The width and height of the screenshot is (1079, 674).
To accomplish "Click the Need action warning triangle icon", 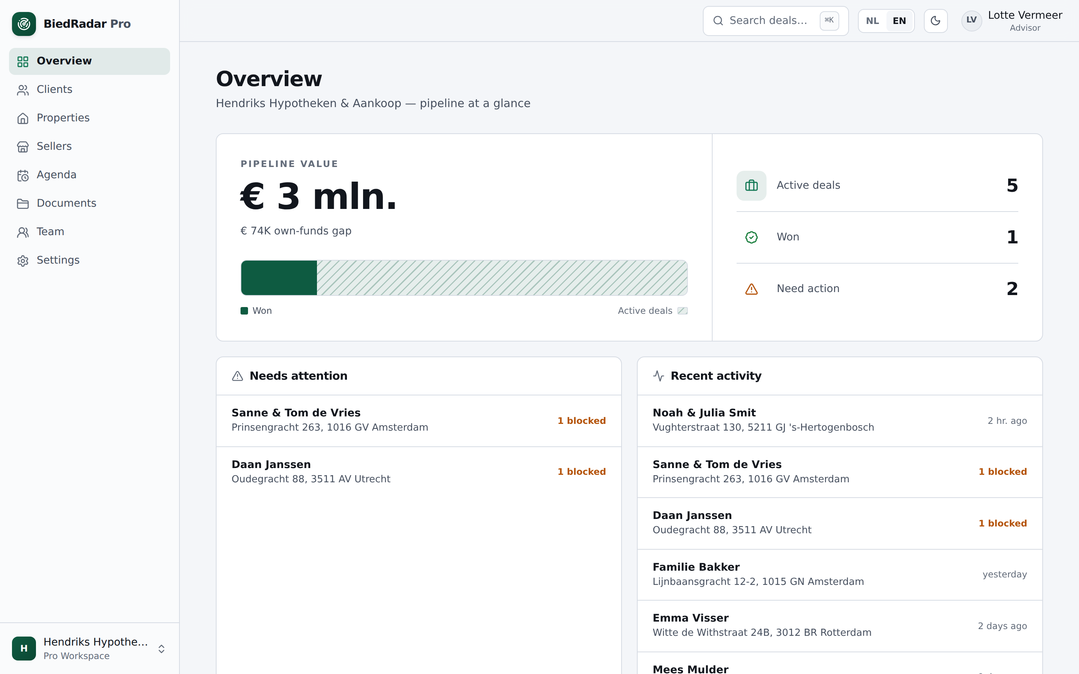I will tap(751, 289).
